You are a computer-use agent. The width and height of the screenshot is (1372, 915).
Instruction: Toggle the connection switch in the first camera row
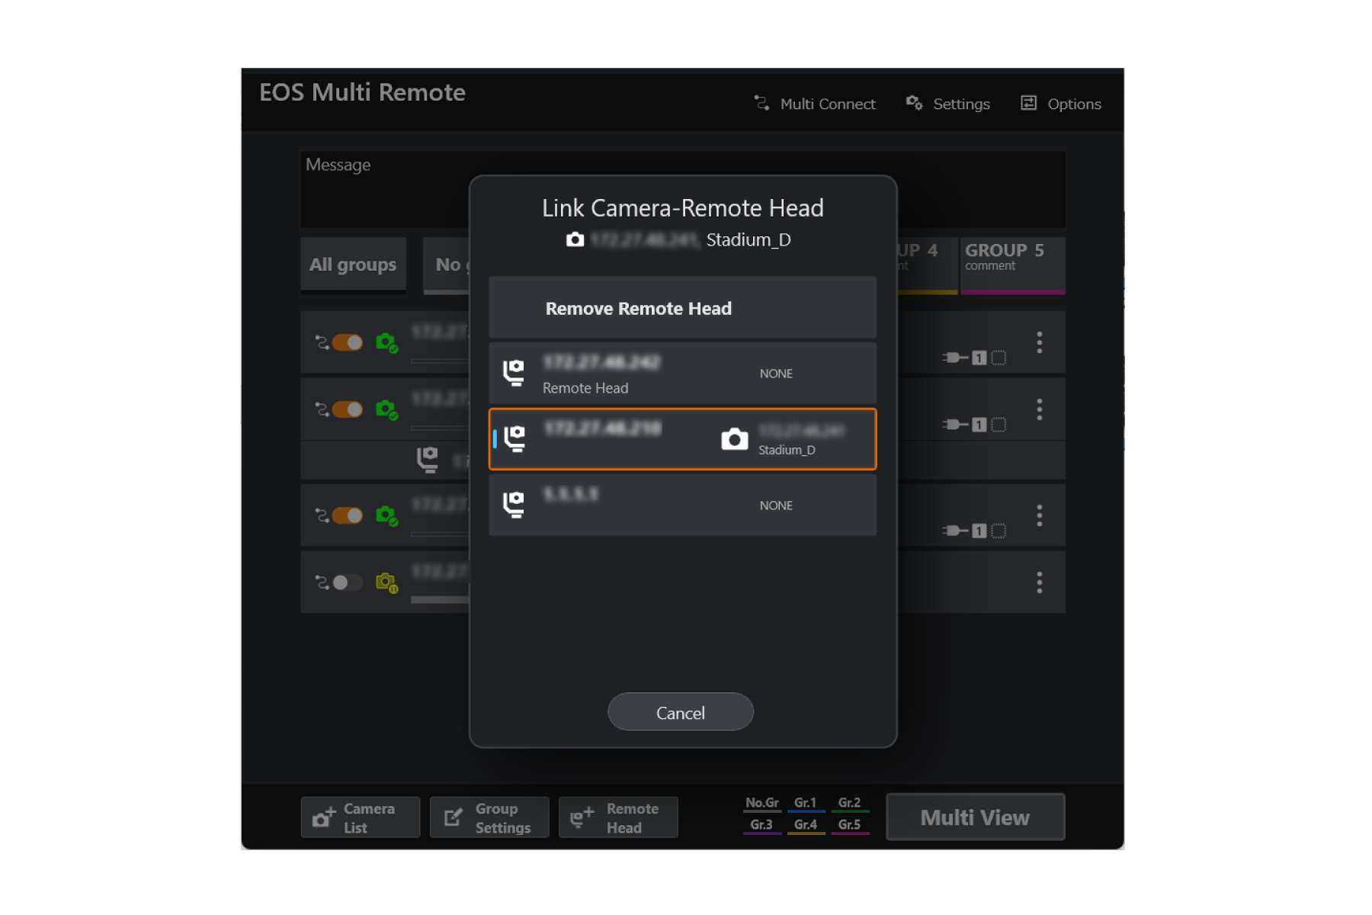pos(348,342)
